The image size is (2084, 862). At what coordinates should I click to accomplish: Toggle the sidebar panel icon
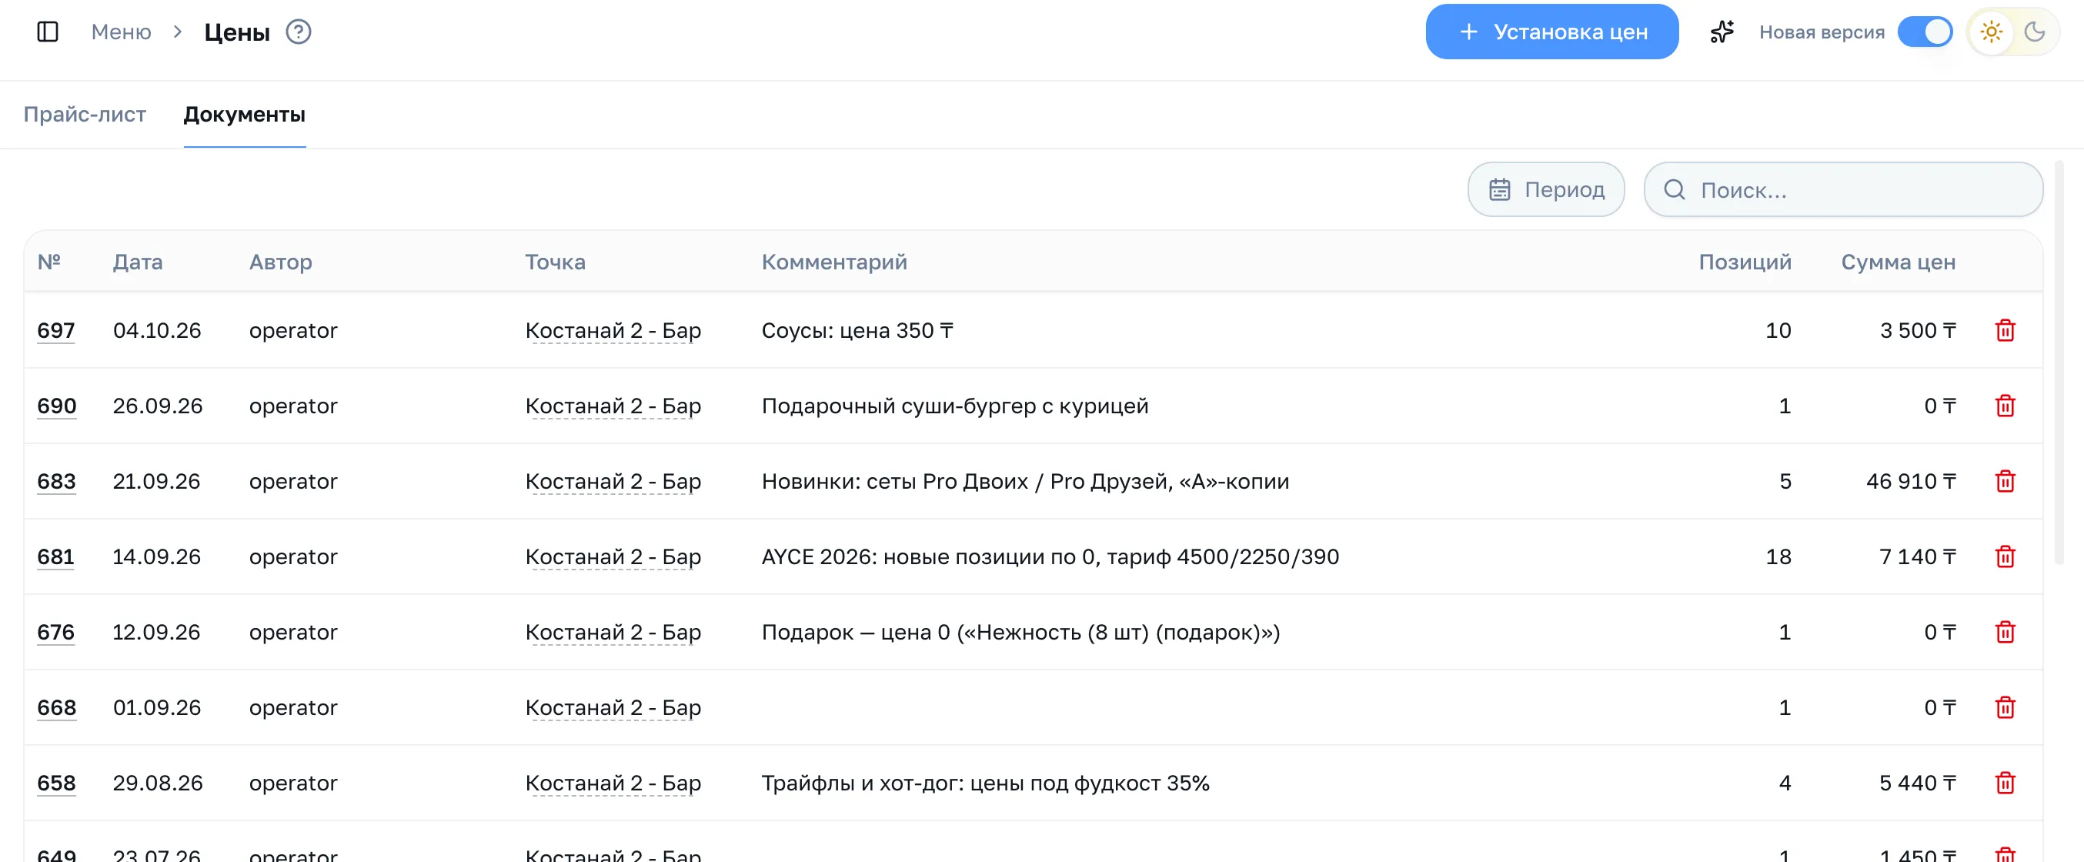48,32
